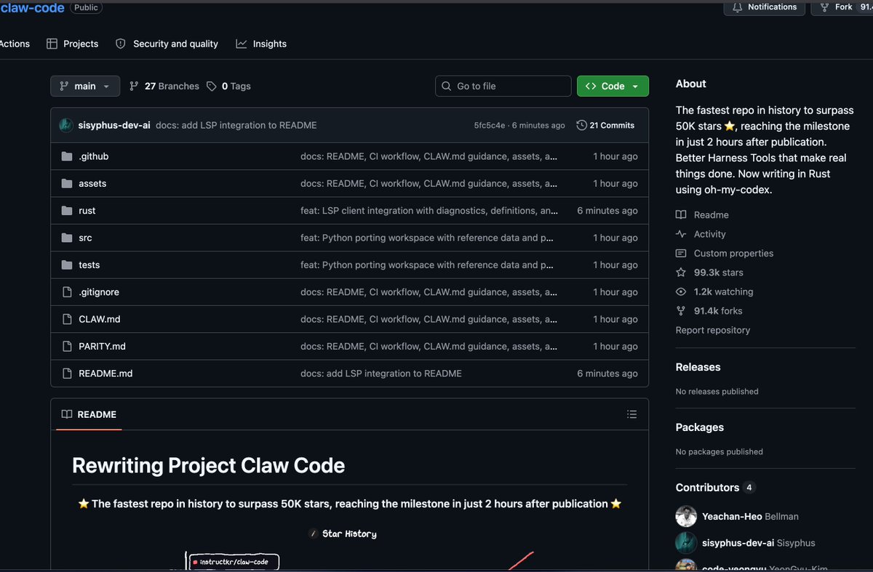Open the CLAW.md file
This screenshot has width=873, height=572.
100,319
